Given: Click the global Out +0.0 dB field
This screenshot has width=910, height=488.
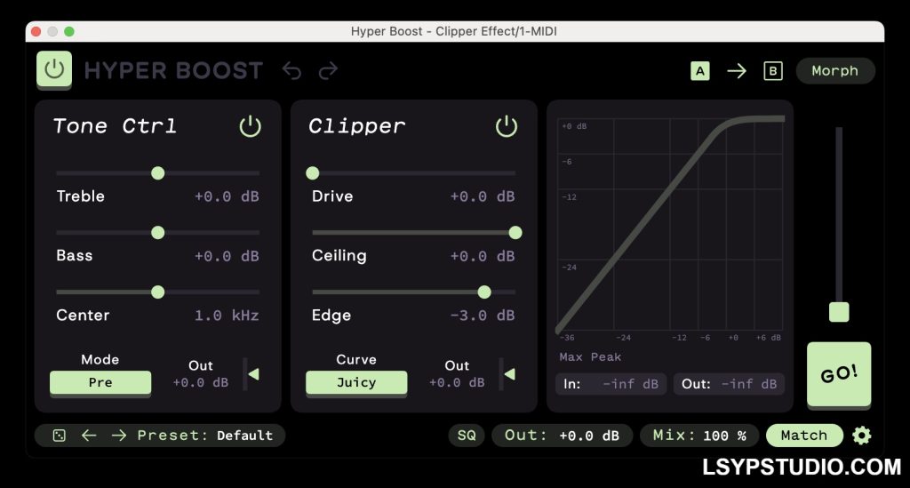Looking at the screenshot, I should (x=562, y=436).
